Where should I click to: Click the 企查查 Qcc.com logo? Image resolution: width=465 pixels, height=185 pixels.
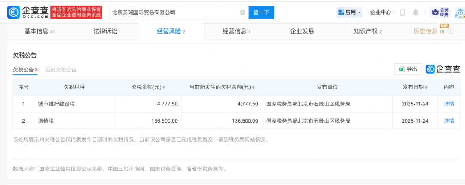(x=27, y=12)
